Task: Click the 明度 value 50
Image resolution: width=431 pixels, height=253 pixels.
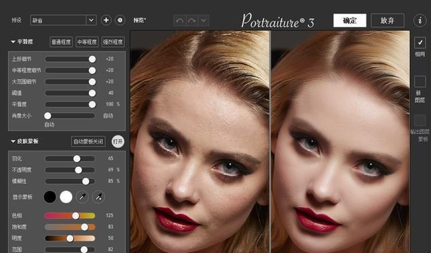Action: (x=110, y=238)
